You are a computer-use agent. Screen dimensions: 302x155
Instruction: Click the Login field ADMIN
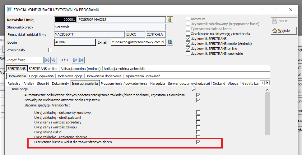75,42
